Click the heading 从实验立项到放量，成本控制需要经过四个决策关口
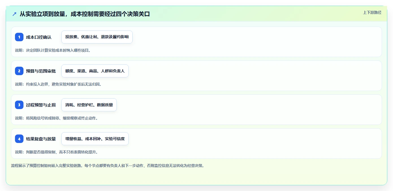This screenshot has width=393, height=191. click(85, 14)
